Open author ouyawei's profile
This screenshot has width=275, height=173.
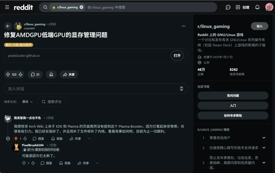pos(29,28)
